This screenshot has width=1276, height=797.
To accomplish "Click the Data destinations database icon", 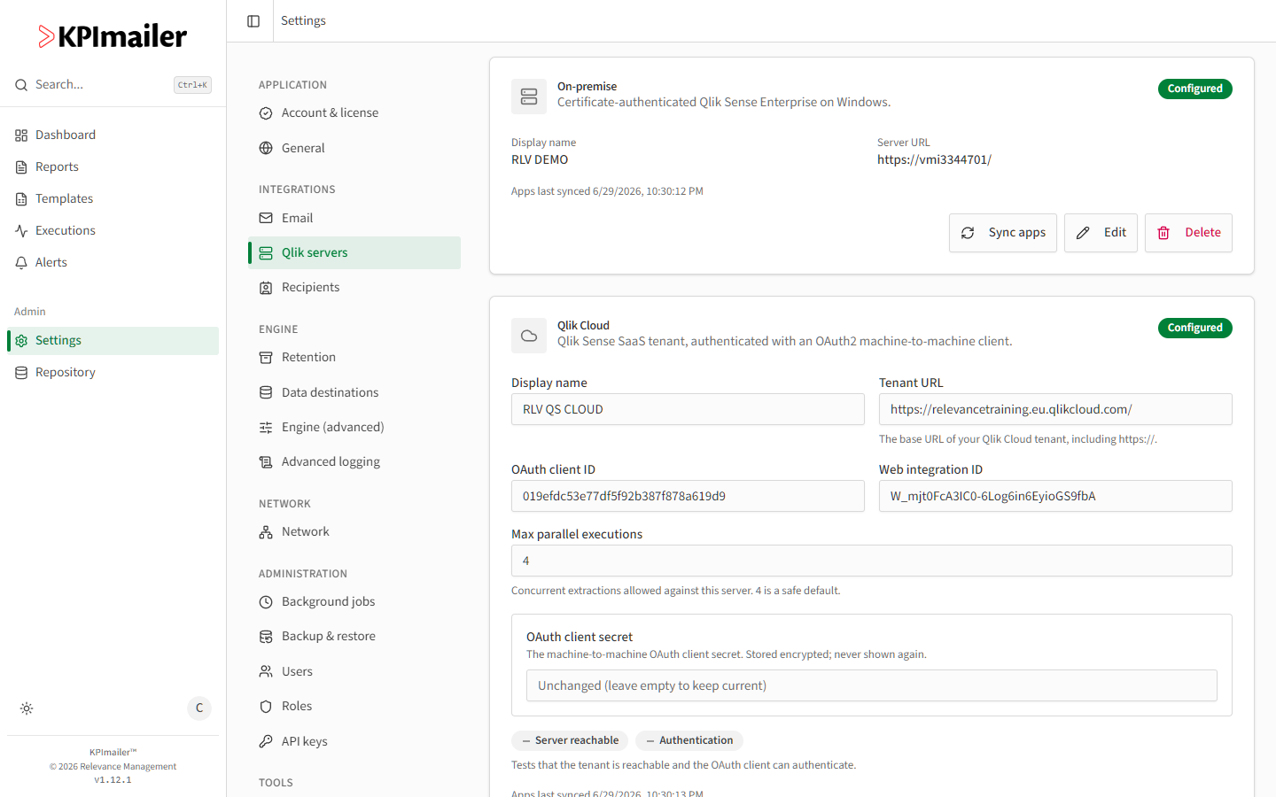I will [266, 392].
